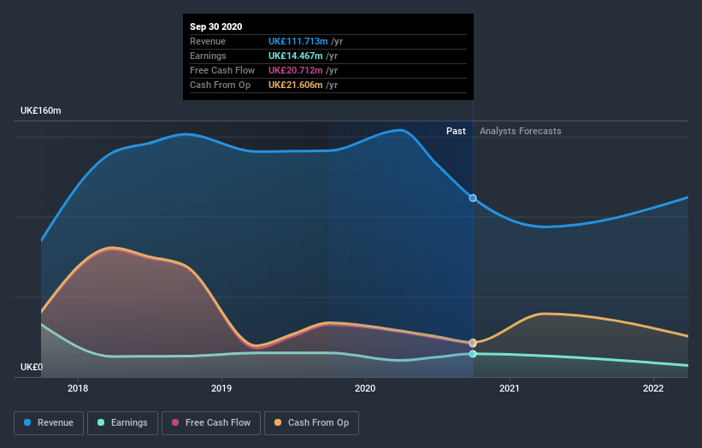Select the Cash From Op data point marker at Sep 2020
This screenshot has width=702, height=448.
point(473,342)
